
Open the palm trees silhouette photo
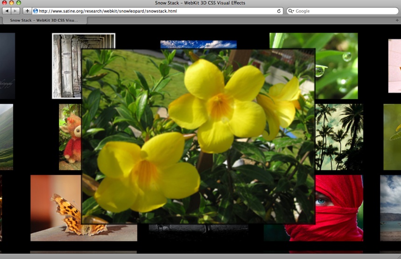tap(339, 137)
